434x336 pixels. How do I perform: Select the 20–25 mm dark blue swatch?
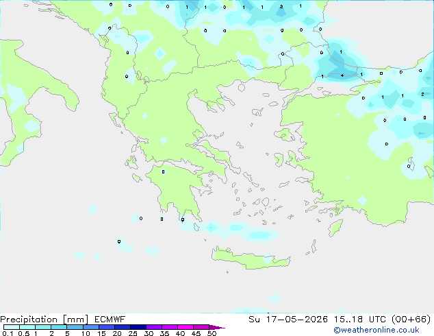[122, 327]
